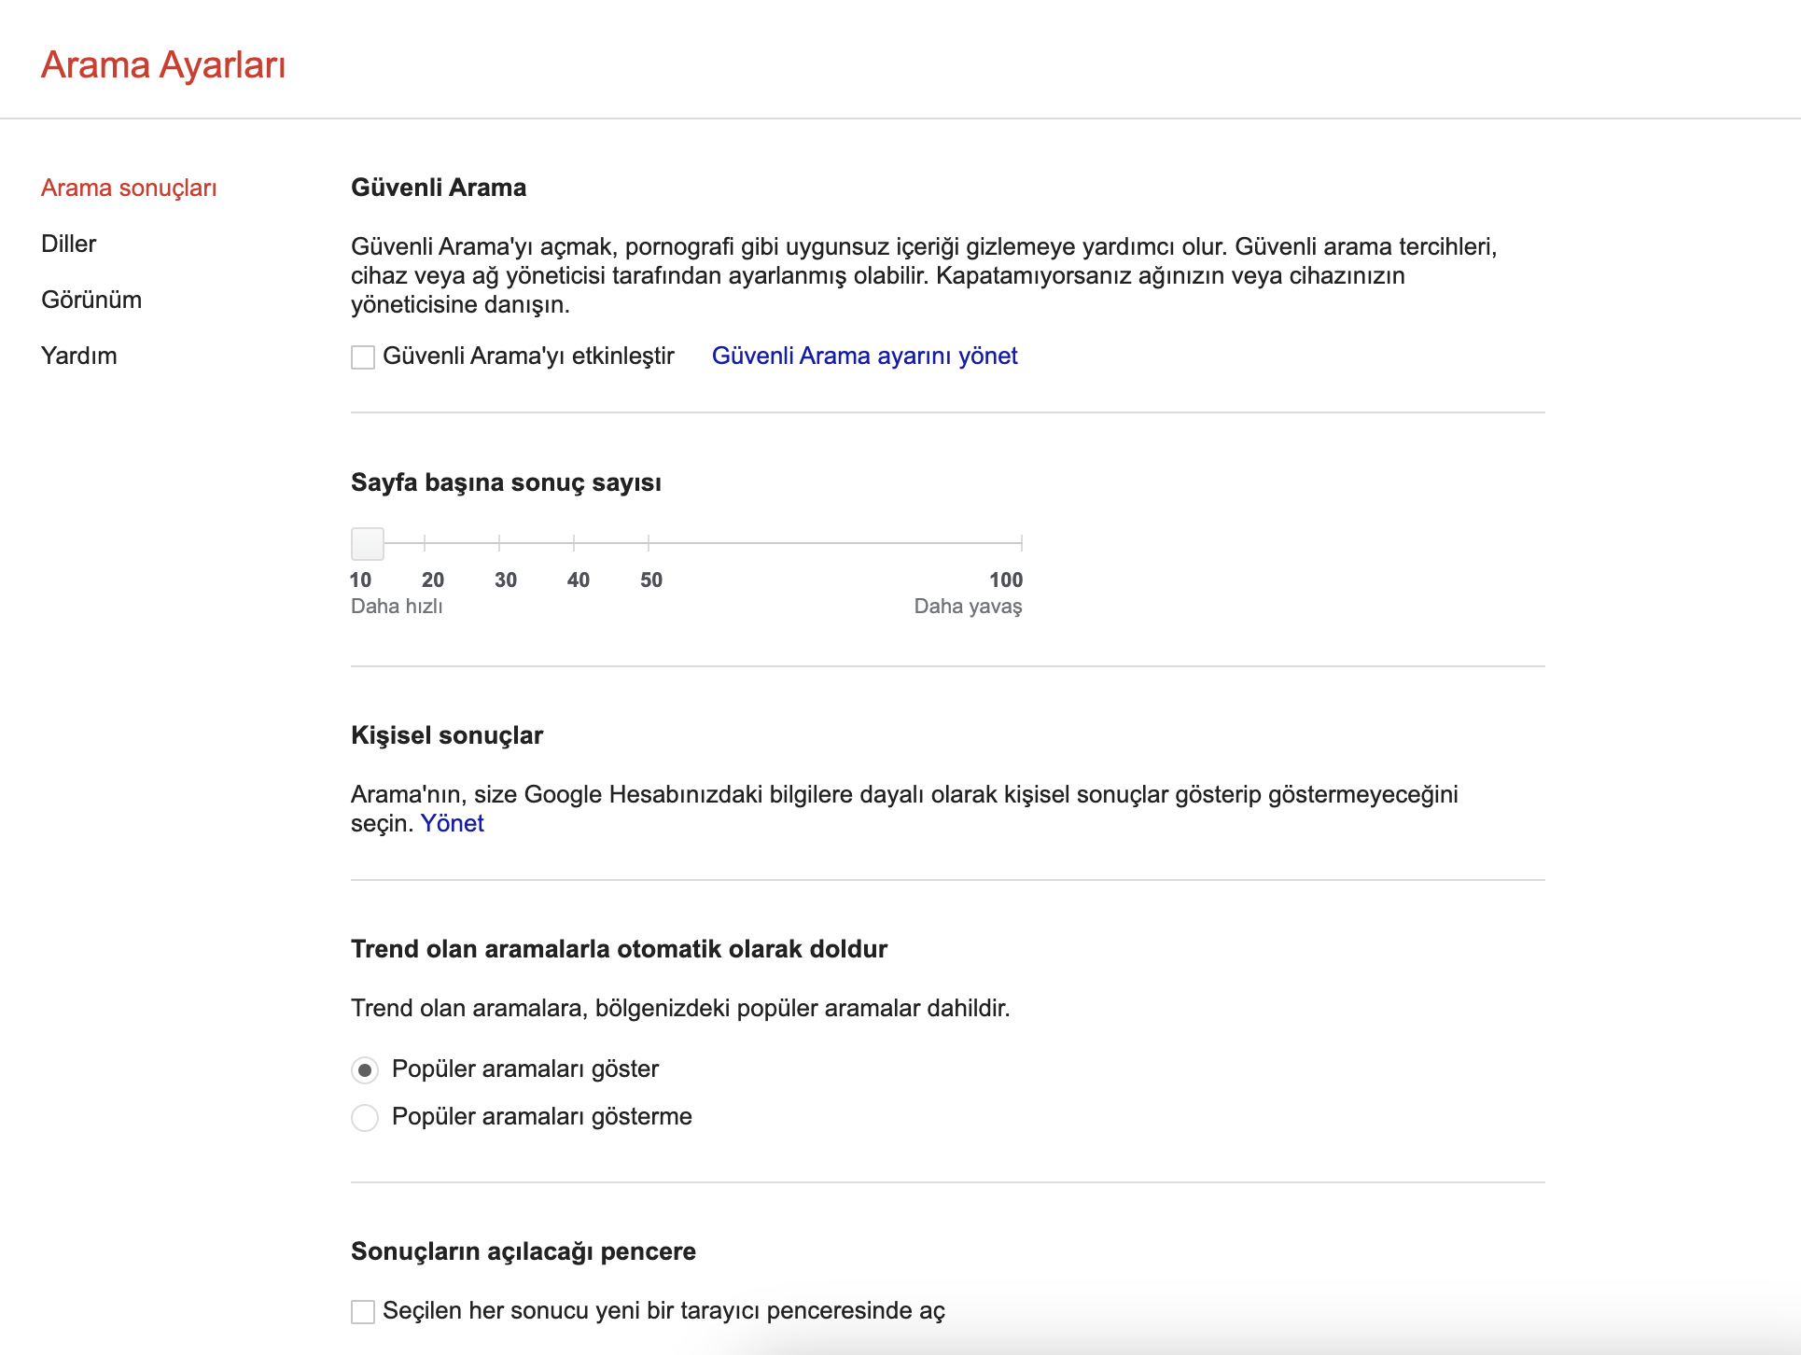Switch to the Diller settings section

tap(69, 244)
